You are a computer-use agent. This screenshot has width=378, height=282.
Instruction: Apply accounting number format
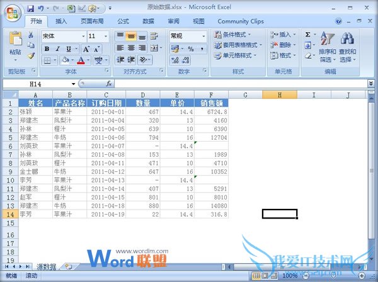click(175, 49)
